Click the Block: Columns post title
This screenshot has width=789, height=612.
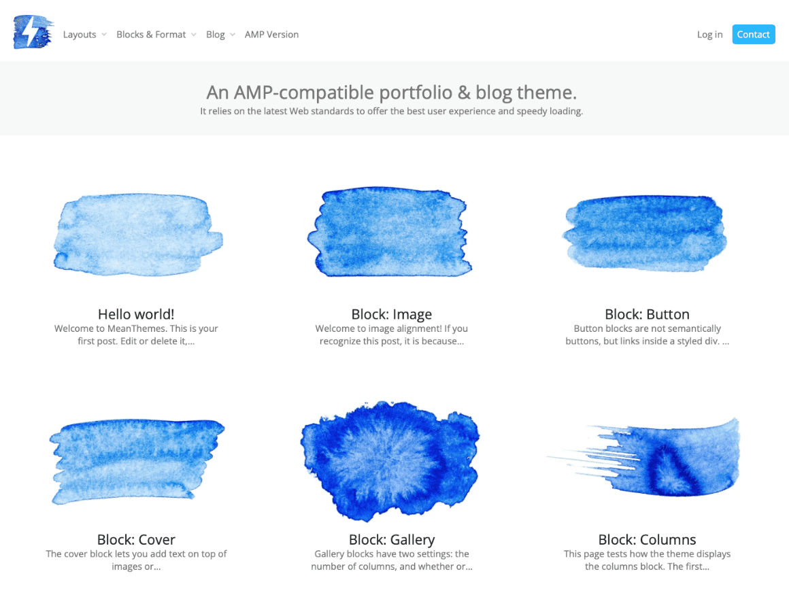[647, 540]
